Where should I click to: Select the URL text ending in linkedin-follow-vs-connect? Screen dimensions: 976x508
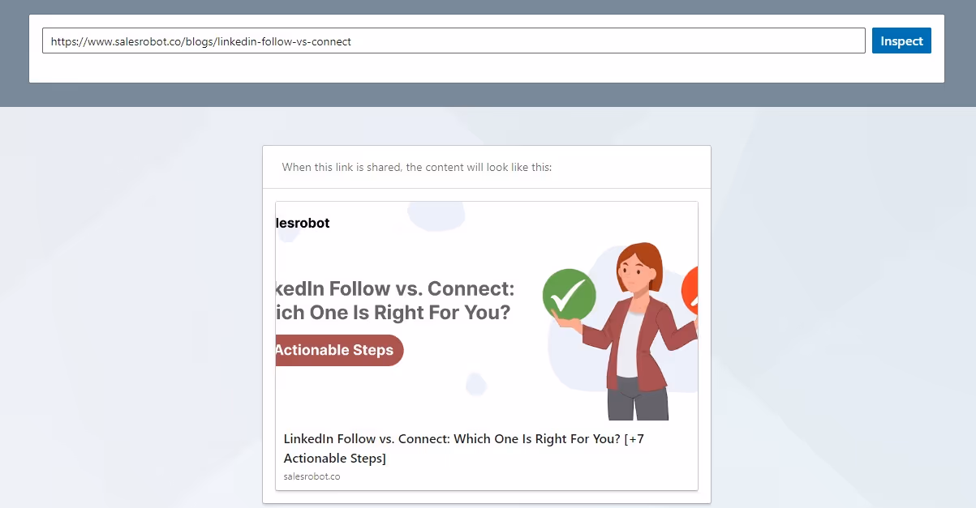(200, 41)
